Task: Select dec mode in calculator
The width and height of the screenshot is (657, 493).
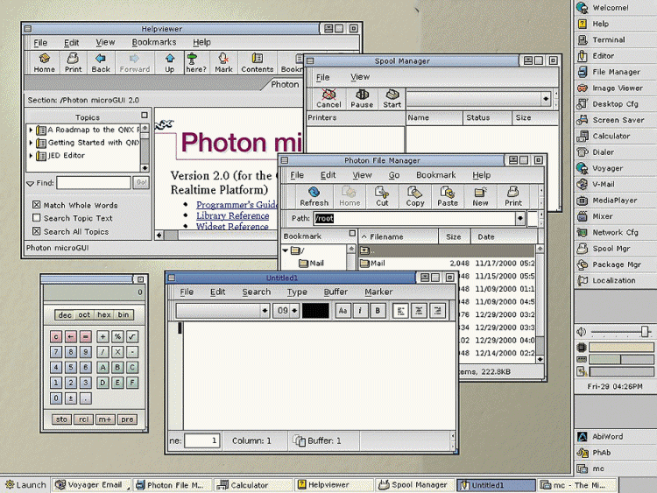Action: 65,314
